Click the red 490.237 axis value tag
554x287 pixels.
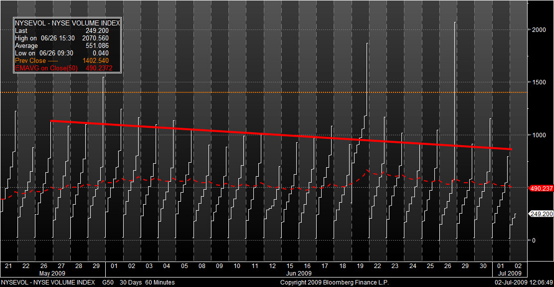(541, 188)
